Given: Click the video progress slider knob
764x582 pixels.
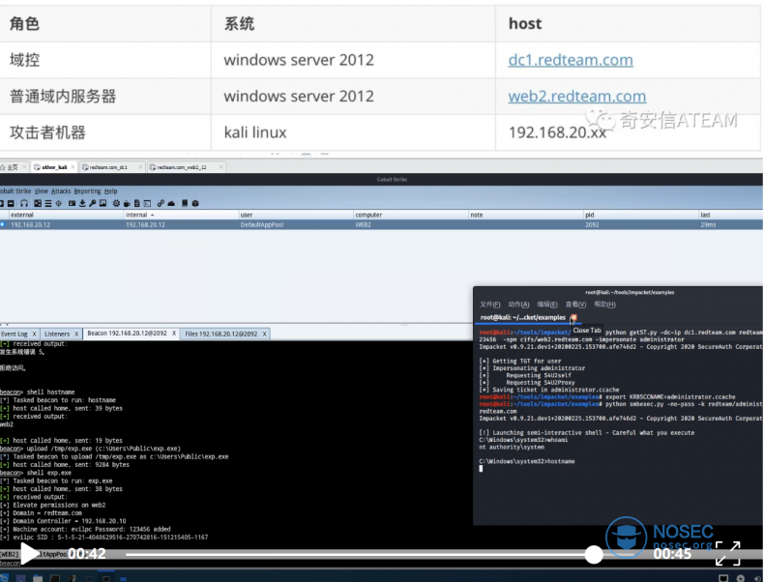Looking at the screenshot, I should 594,555.
